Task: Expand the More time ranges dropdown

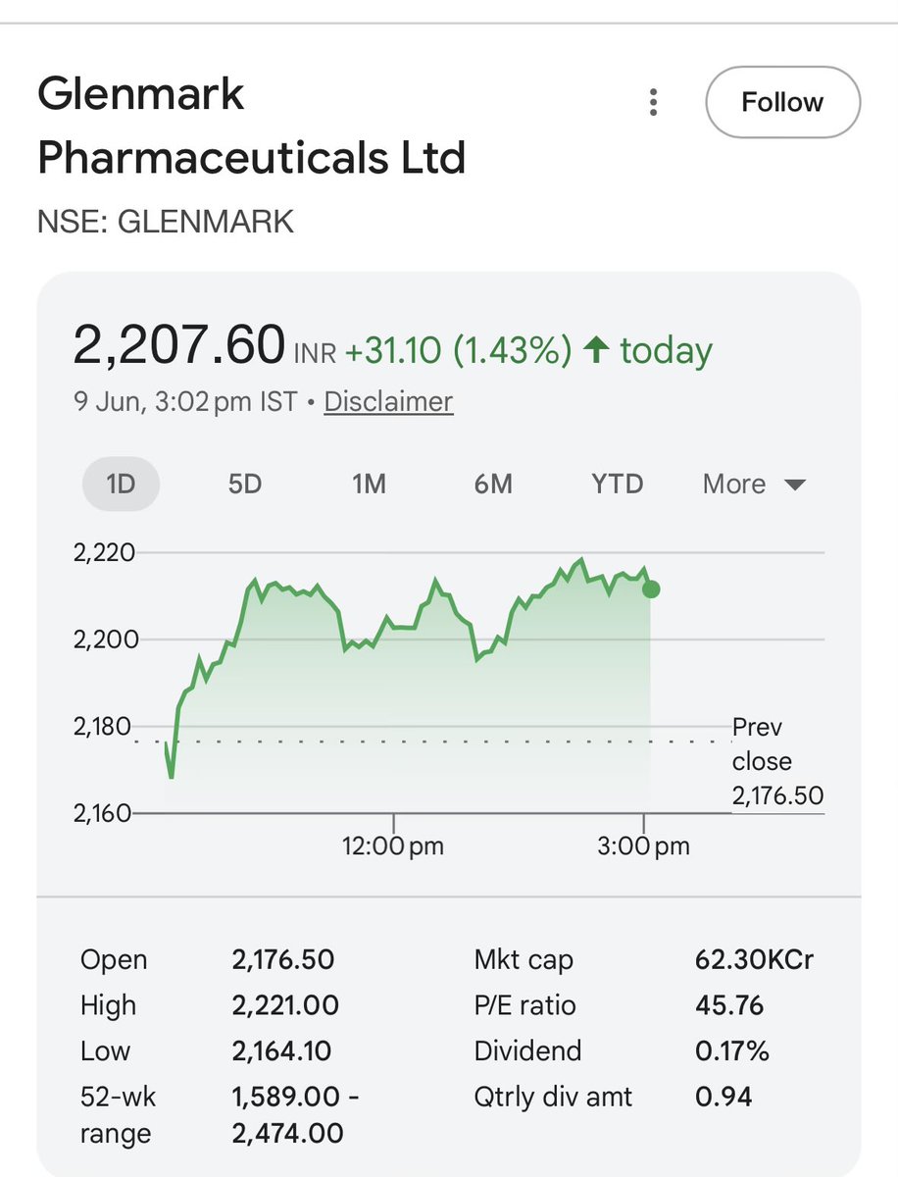Action: coord(754,484)
